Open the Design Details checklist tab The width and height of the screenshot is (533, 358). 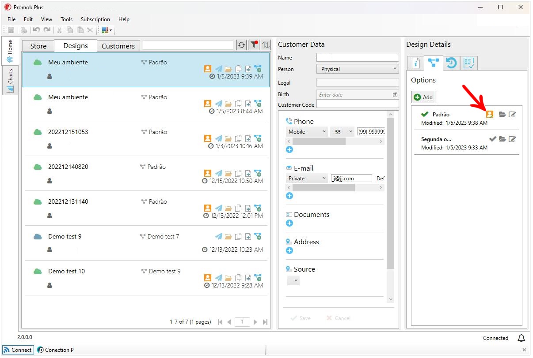pos(469,63)
